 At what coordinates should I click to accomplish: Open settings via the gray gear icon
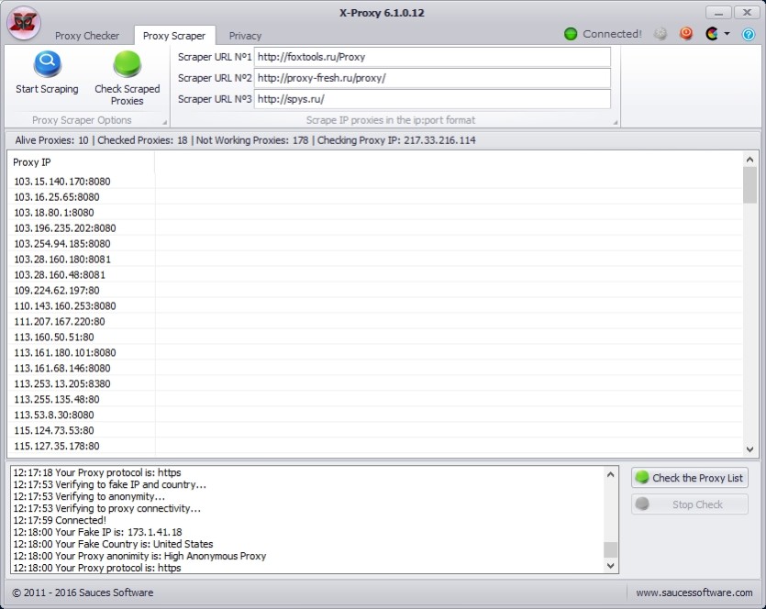click(660, 34)
